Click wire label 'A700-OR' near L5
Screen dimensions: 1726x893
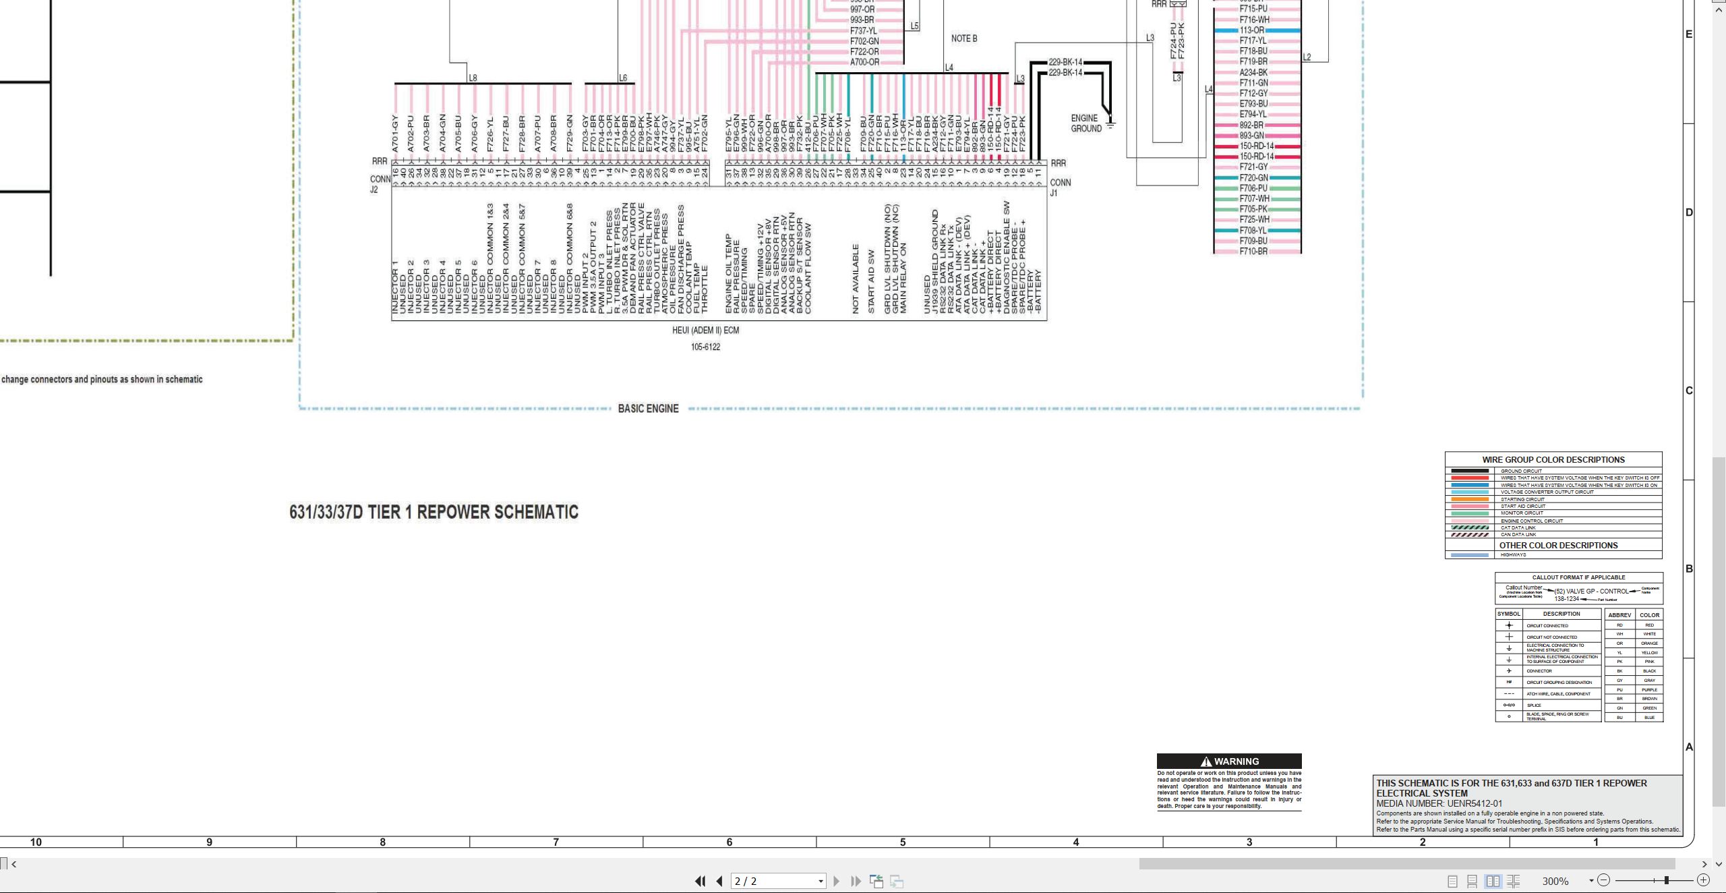tap(864, 62)
